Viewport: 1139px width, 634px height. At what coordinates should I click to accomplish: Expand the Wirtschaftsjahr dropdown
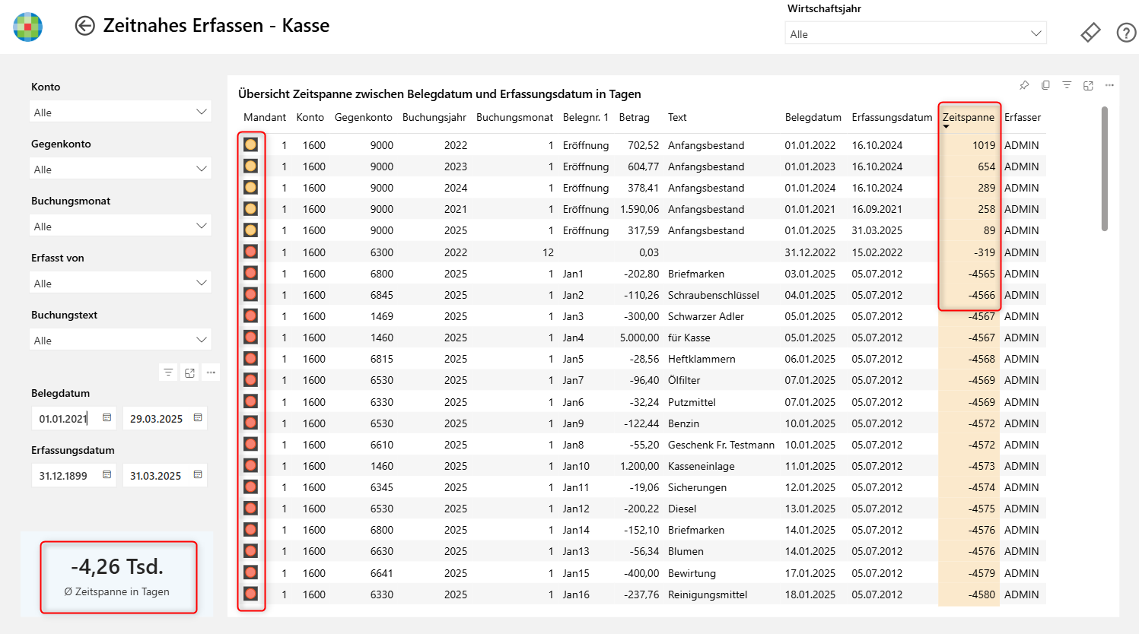tap(915, 33)
